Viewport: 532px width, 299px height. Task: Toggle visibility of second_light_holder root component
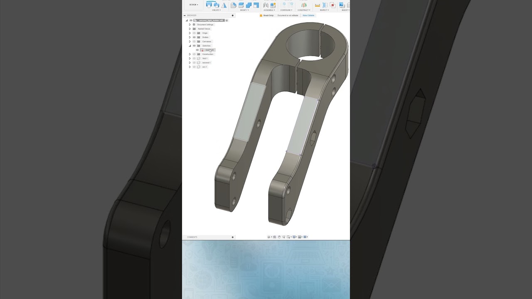[x=191, y=20]
